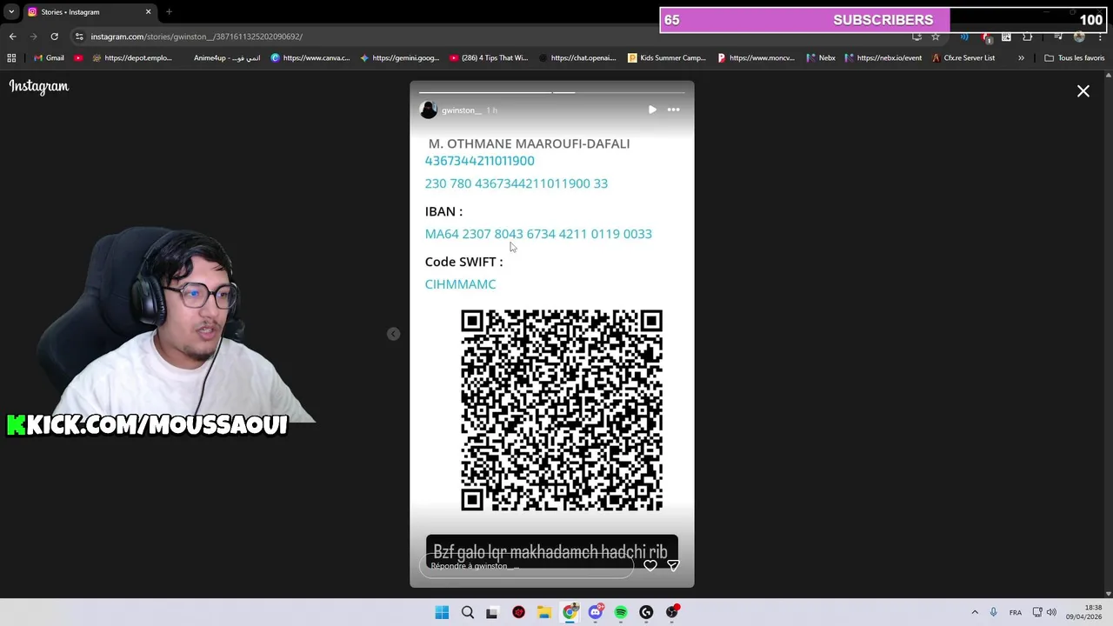Open the Chrome profile avatar

pos(1079,37)
